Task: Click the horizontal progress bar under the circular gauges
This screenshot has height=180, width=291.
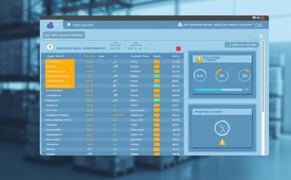Action: (219, 90)
